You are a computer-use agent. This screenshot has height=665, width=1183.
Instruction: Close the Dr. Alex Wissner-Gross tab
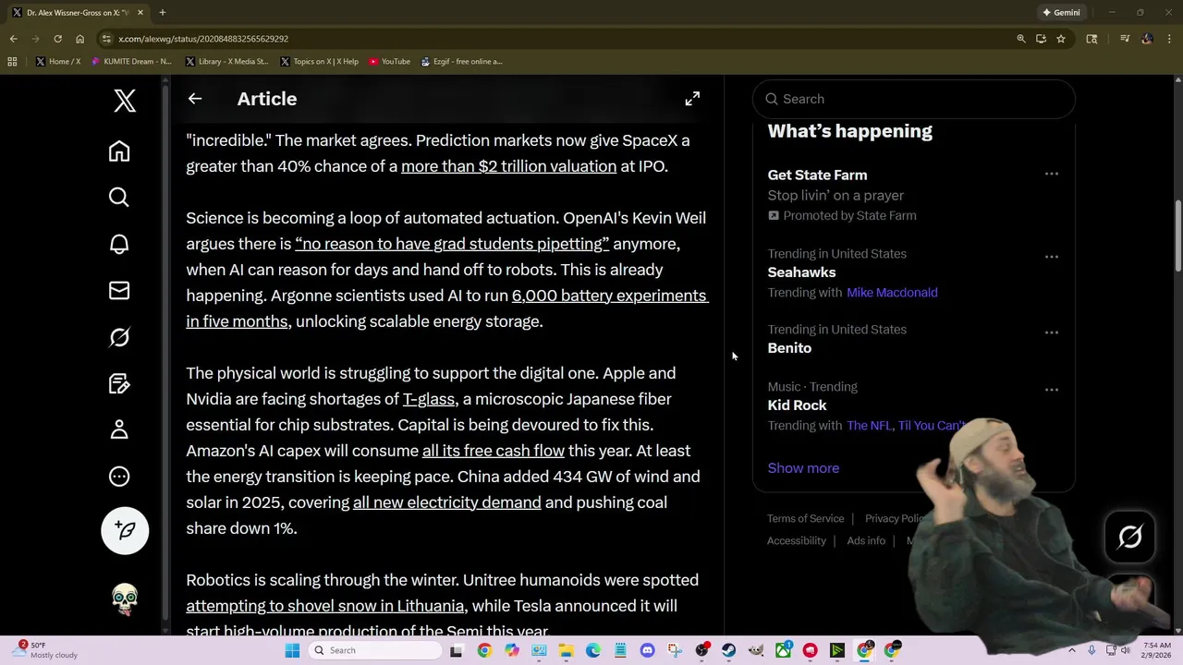[140, 13]
